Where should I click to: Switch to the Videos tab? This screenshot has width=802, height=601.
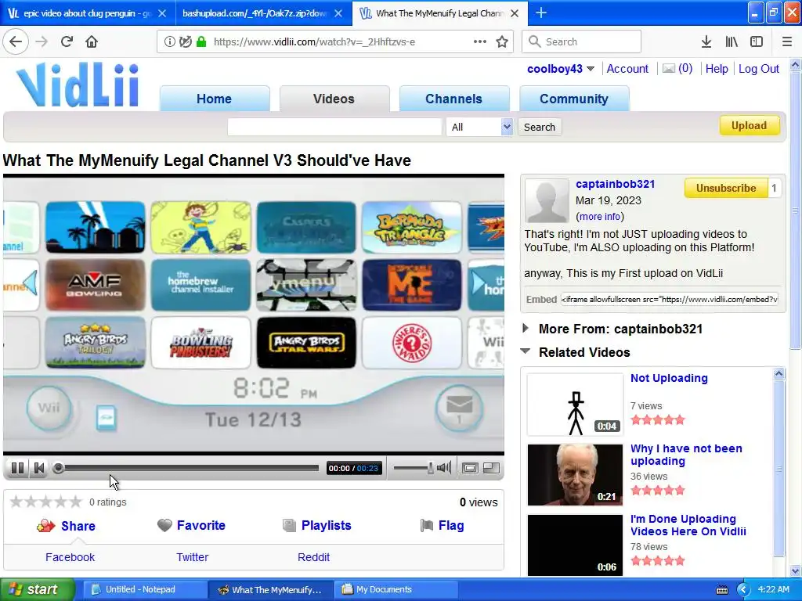pyautogui.click(x=334, y=99)
